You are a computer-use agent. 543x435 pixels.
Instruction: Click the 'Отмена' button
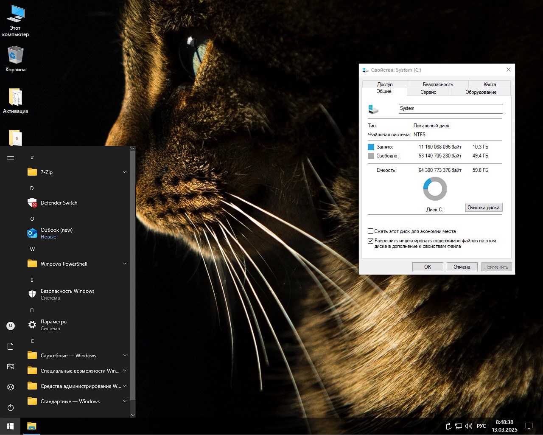[x=462, y=267]
